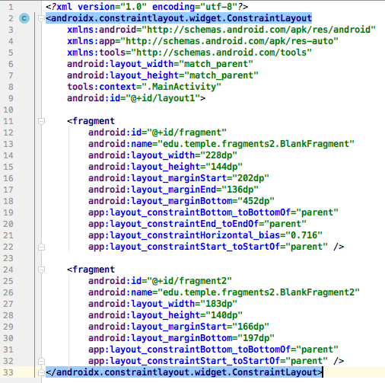Click the 136dp marginEnd value

pos(240,190)
